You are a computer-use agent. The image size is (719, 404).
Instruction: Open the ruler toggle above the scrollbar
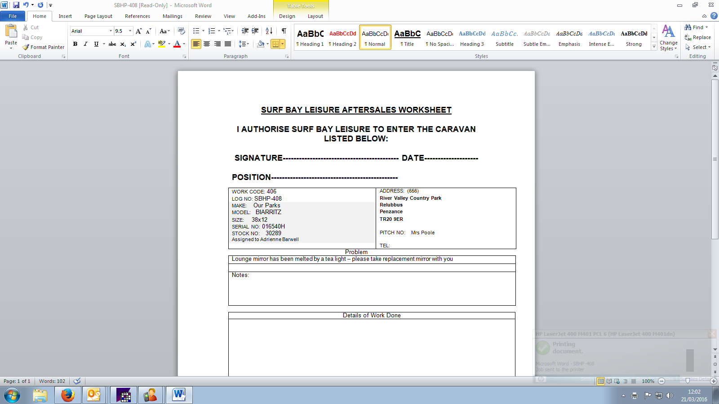coord(715,67)
